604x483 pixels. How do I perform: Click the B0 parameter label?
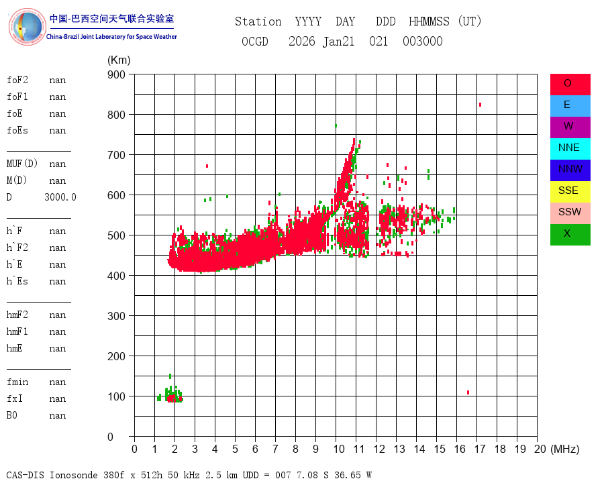coord(12,415)
